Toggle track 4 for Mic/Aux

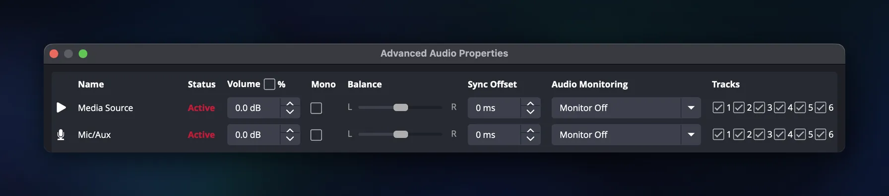pos(779,134)
